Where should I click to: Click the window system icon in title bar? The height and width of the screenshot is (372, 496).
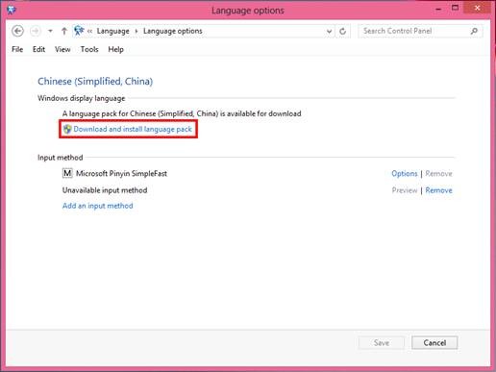click(12, 10)
